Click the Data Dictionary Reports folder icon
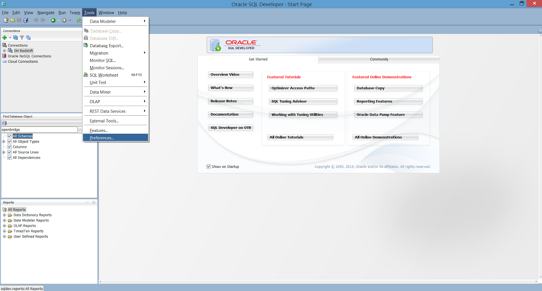This screenshot has height=291, width=542. coord(10,215)
